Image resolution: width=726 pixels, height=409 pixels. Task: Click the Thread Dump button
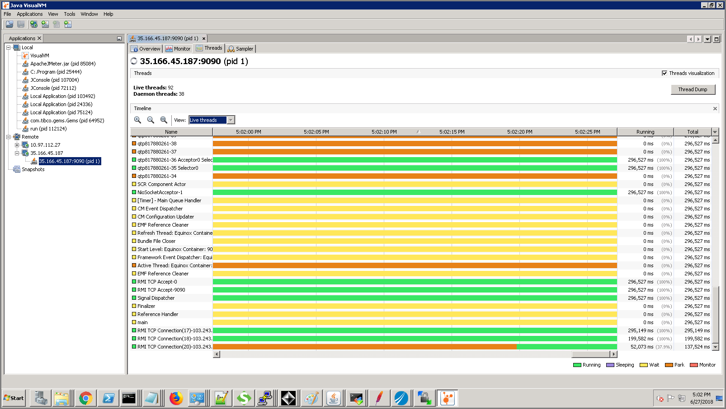693,89
